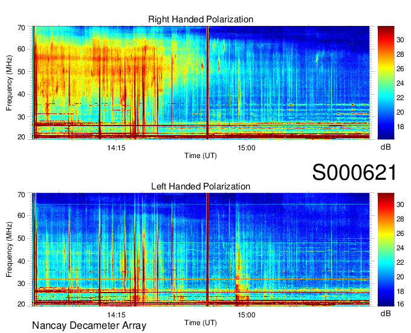Click the dB label under the bottom color bar
This screenshot has height=333, width=411.
[x=386, y=313]
